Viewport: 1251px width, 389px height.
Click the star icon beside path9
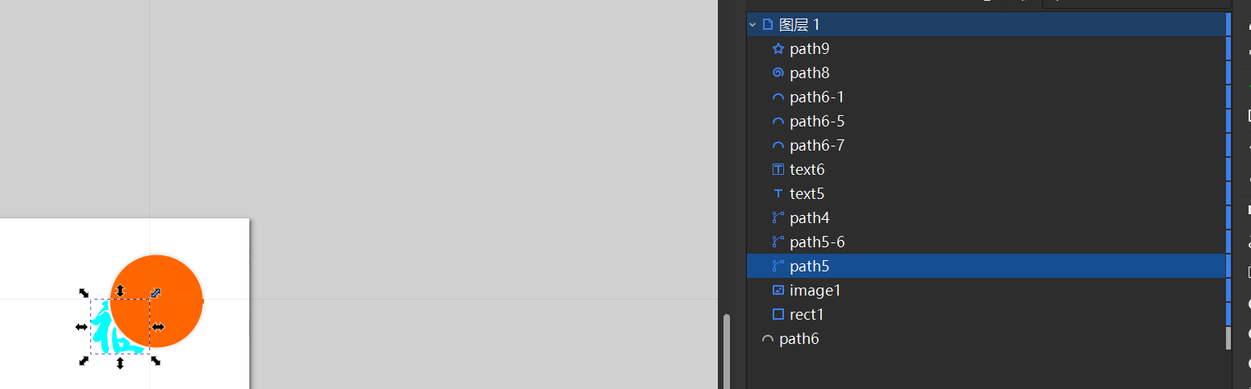coord(778,49)
